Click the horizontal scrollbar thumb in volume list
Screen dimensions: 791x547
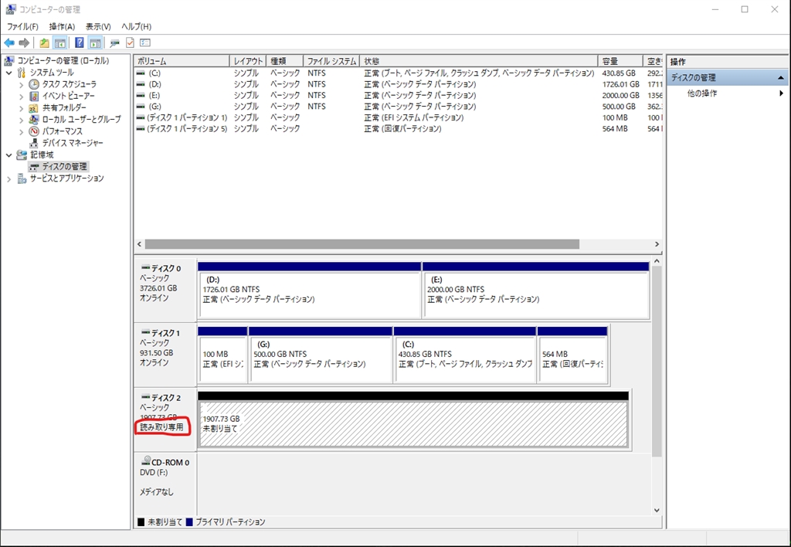[x=362, y=244]
